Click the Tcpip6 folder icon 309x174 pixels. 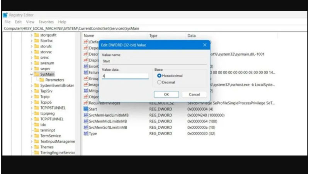[x=37, y=102]
